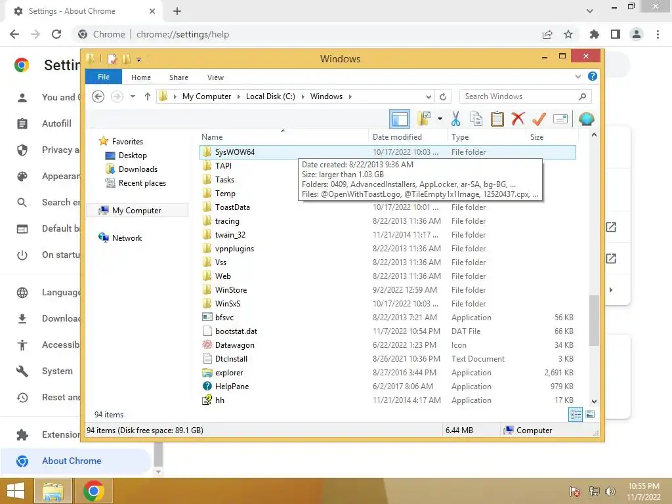Switch to the Share ribbon tab

point(178,77)
